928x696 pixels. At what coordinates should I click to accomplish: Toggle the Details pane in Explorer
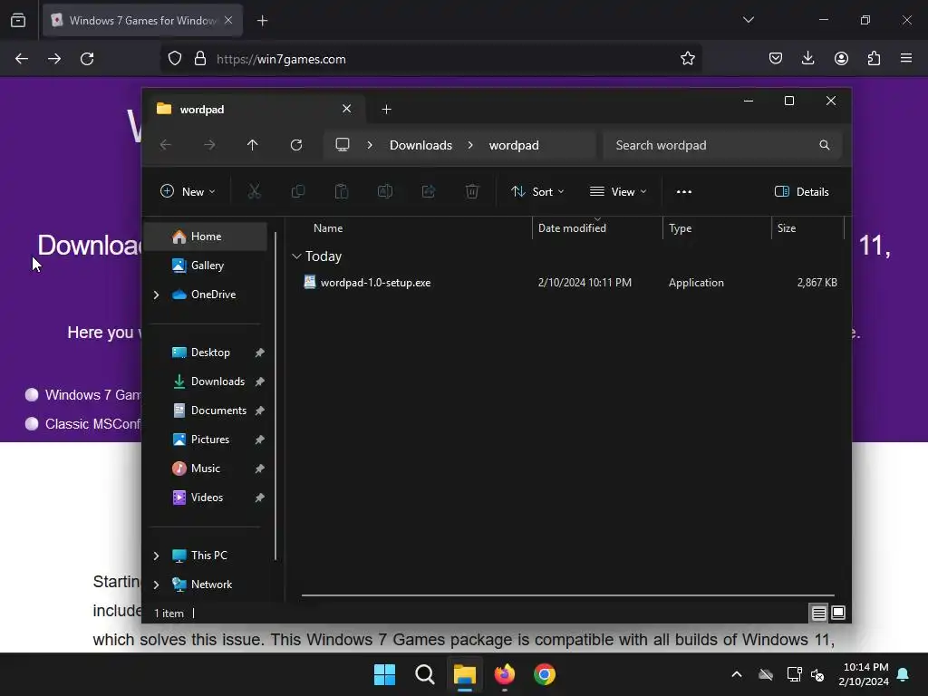click(x=802, y=191)
